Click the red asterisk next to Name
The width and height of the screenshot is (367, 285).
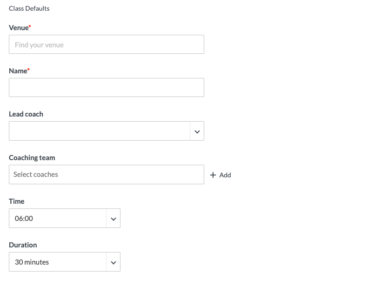coord(28,70)
